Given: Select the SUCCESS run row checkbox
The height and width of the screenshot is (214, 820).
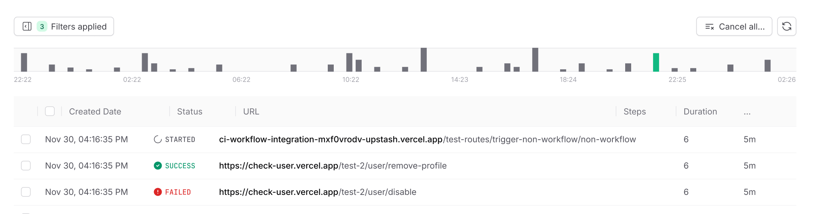Looking at the screenshot, I should [26, 165].
